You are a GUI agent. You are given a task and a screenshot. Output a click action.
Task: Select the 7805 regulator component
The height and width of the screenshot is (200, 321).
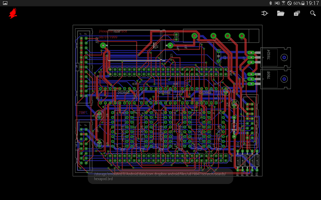click(275, 79)
